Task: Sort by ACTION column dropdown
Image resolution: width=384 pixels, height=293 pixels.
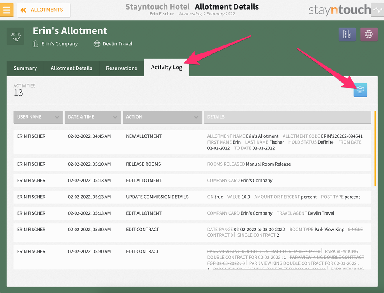Action: click(x=162, y=117)
